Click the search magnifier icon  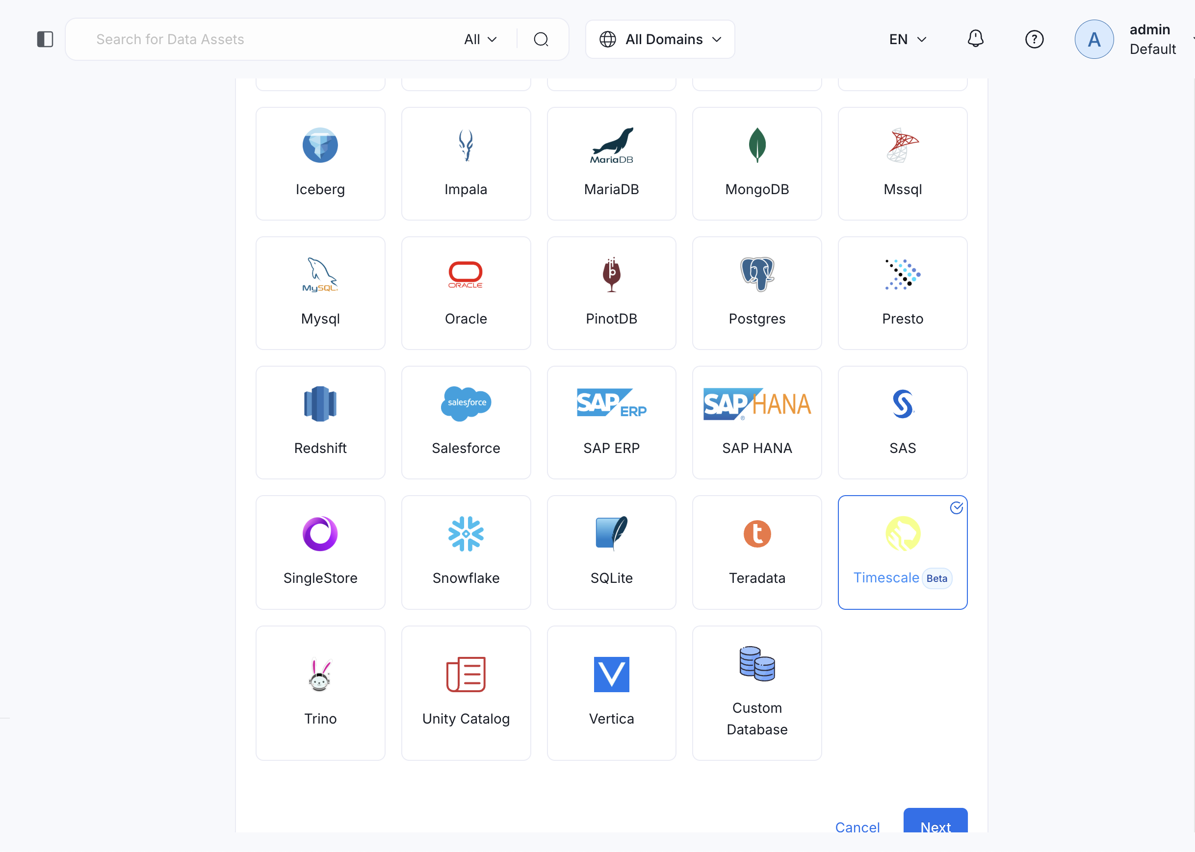(x=541, y=39)
